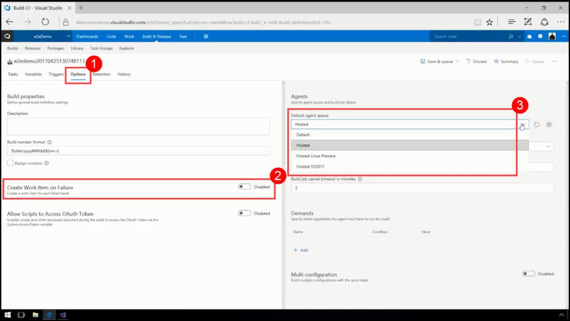Open the browser share icon
570x321 pixels.
tap(544, 22)
